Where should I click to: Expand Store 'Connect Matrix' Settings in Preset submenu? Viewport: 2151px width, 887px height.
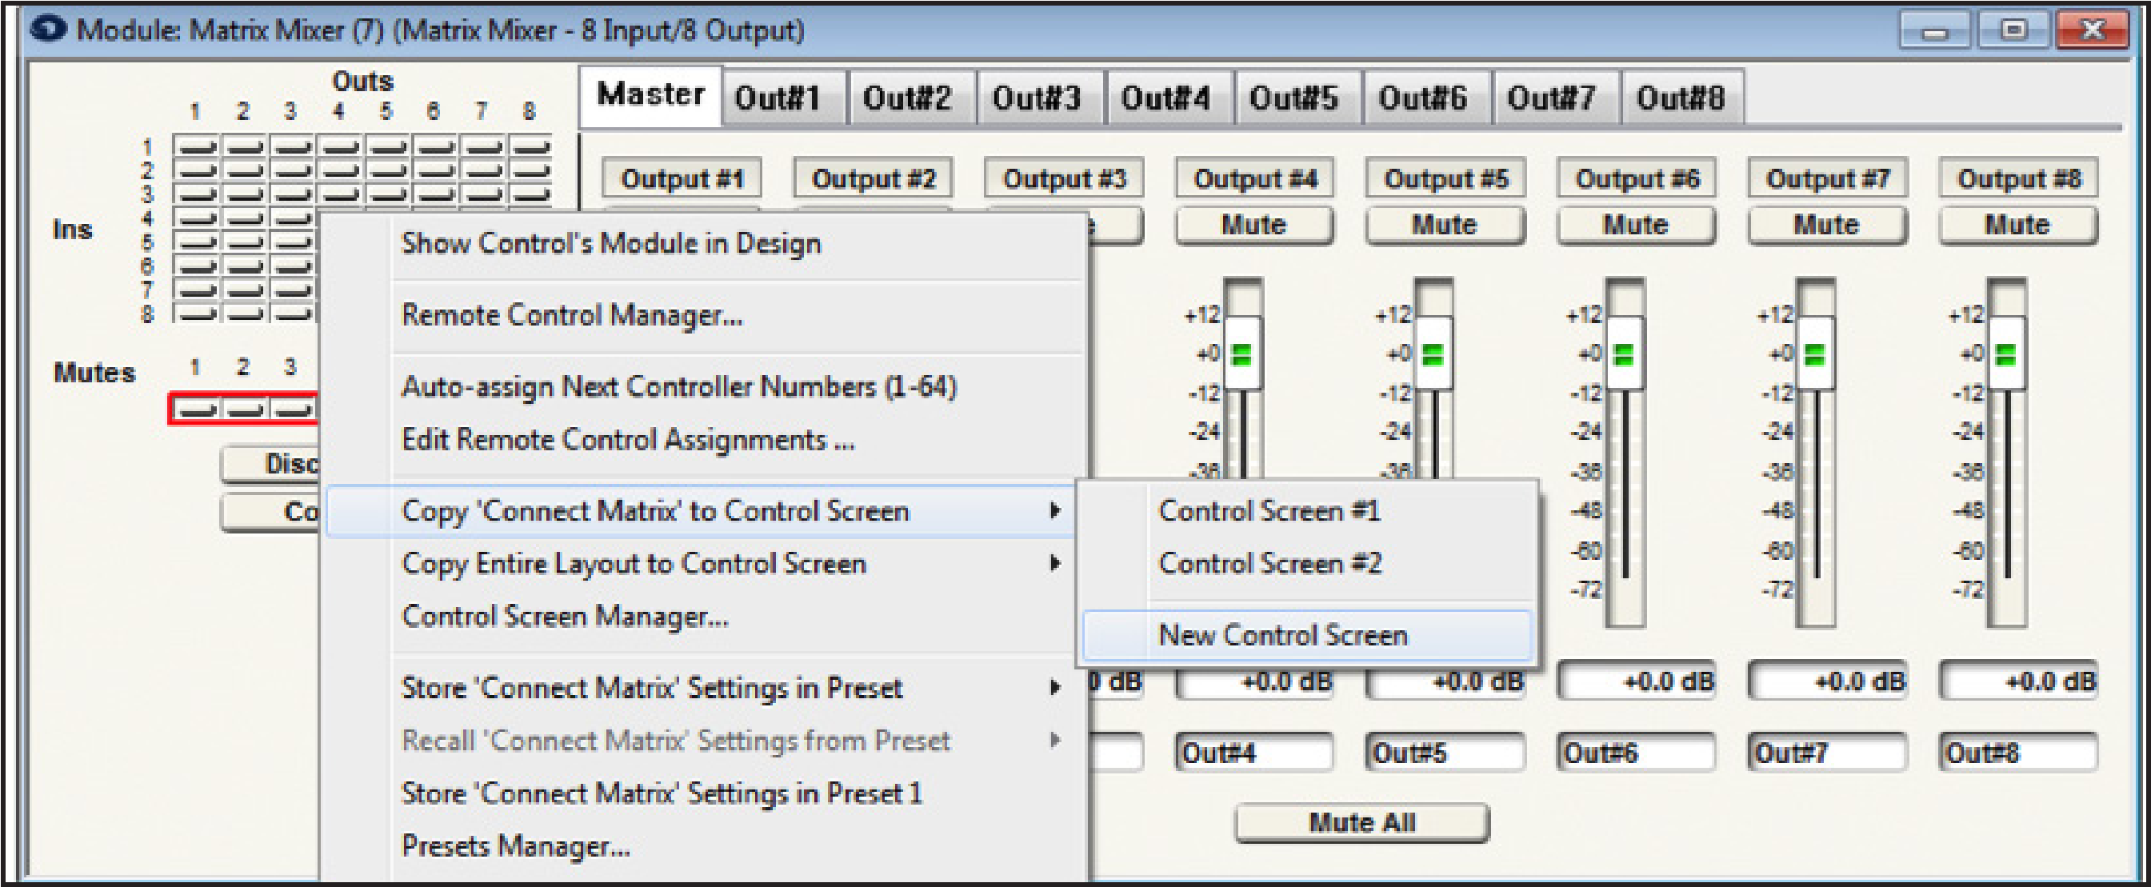[1055, 687]
